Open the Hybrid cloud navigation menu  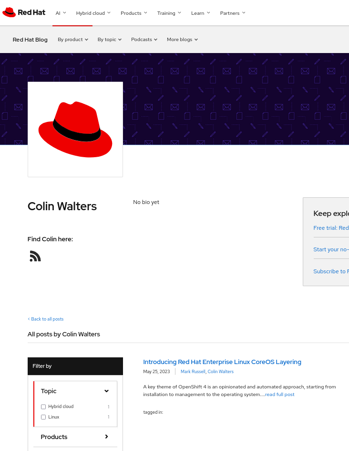point(93,13)
